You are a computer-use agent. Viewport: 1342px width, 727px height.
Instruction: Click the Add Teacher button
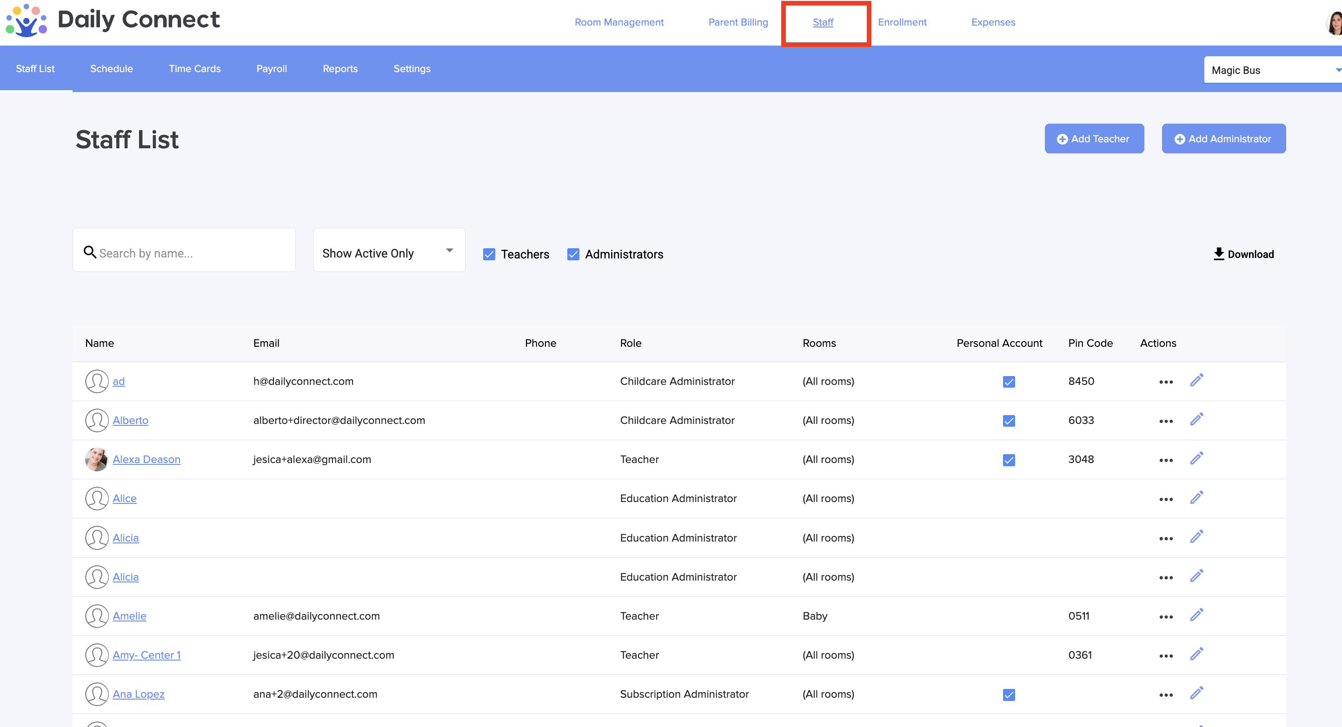(1094, 139)
